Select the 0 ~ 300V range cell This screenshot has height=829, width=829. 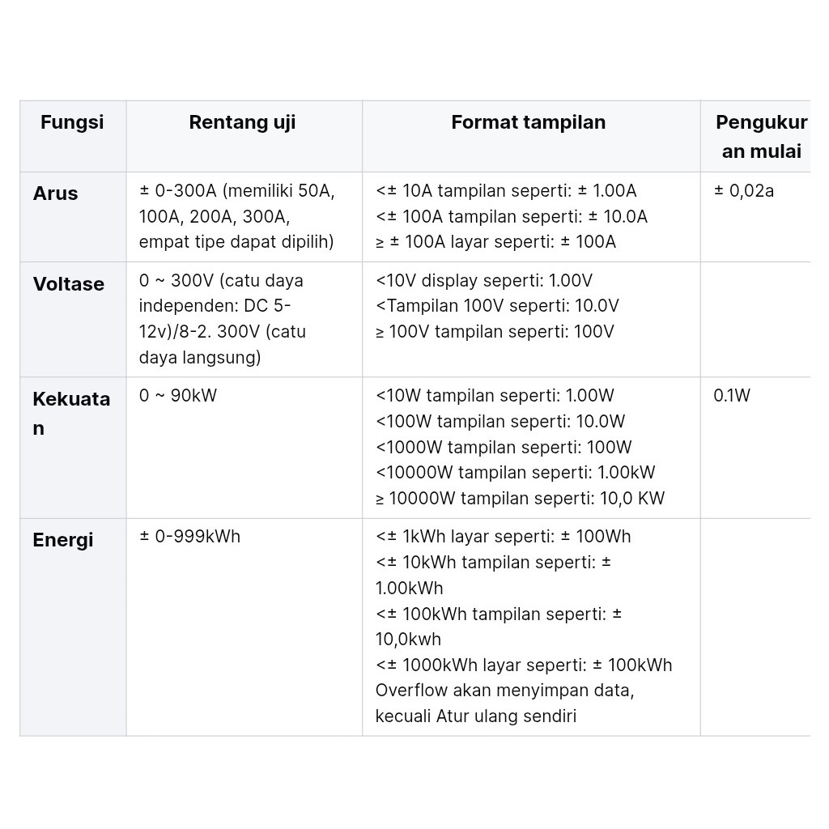(223, 319)
